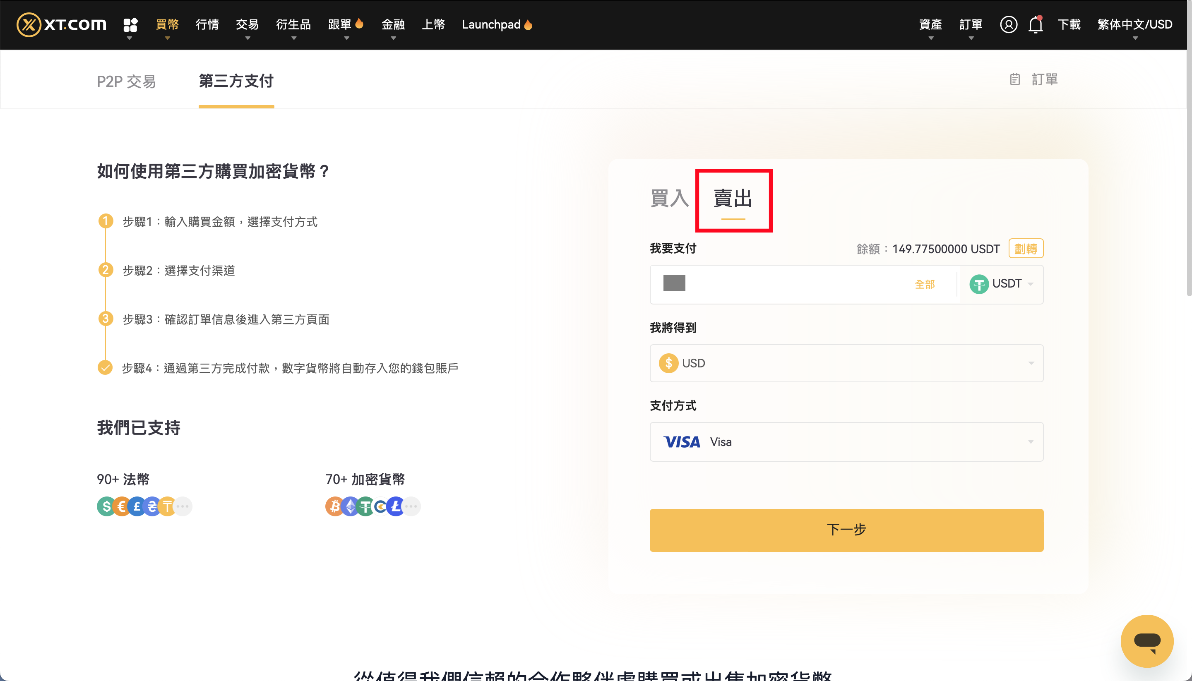Click the fiat ellipsis more icon
Viewport: 1192px width, 681px height.
pyautogui.click(x=183, y=506)
